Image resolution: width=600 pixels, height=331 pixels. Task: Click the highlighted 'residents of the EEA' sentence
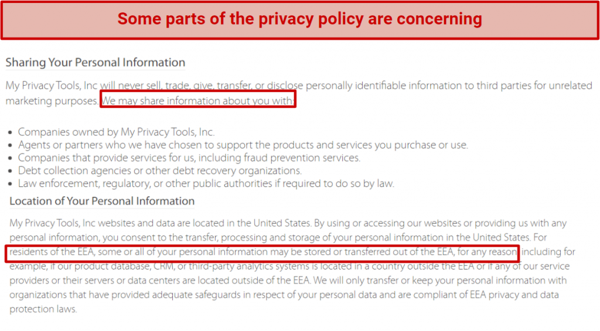[x=262, y=252]
